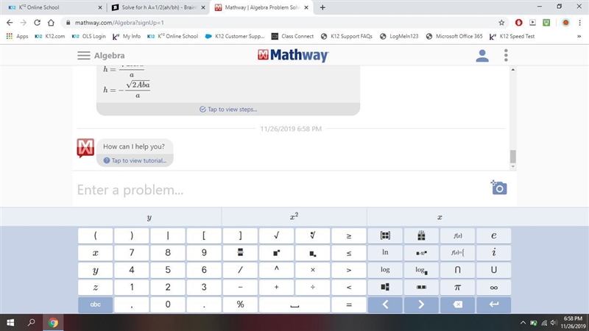Image resolution: width=589 pixels, height=331 pixels.
Task: Move cursor left with arrow key
Action: (385, 305)
